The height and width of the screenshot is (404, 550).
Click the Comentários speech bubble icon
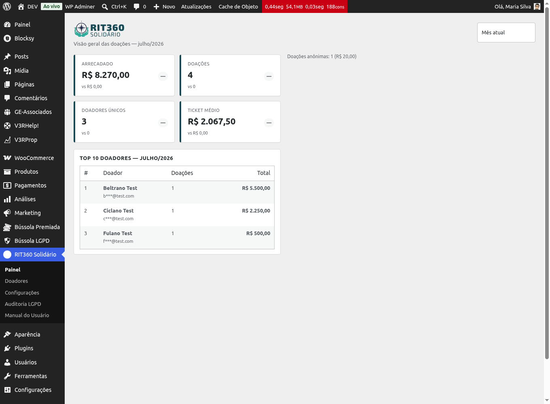(7, 98)
